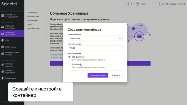The image size is (187, 105).
Task: Click the Создание контейнера dialog title
Action: (x=84, y=29)
